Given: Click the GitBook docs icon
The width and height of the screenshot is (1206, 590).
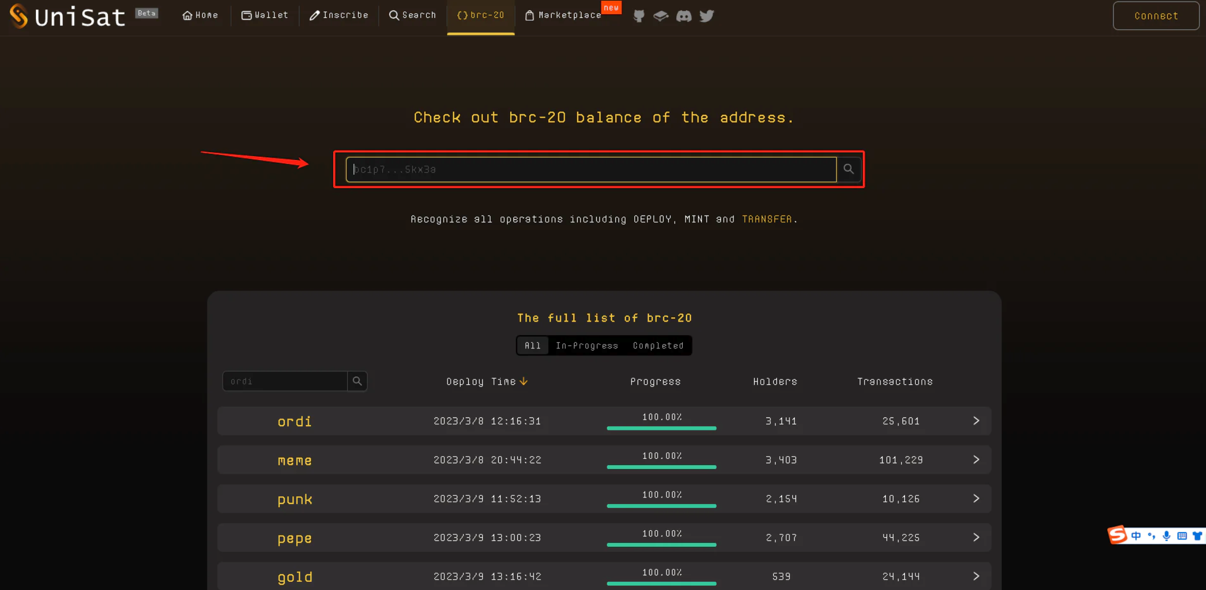Looking at the screenshot, I should (x=660, y=16).
